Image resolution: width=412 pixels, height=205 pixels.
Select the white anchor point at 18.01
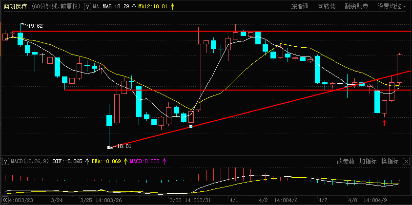[109, 148]
